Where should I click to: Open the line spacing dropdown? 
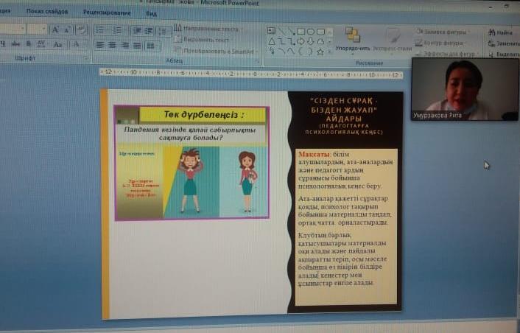tap(164, 31)
